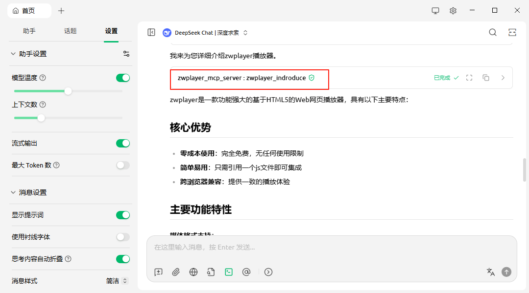Fullscreen the tool call result
This screenshot has width=529, height=293.
tap(469, 78)
